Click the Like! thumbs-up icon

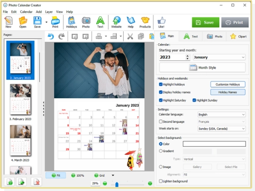[x=161, y=22]
